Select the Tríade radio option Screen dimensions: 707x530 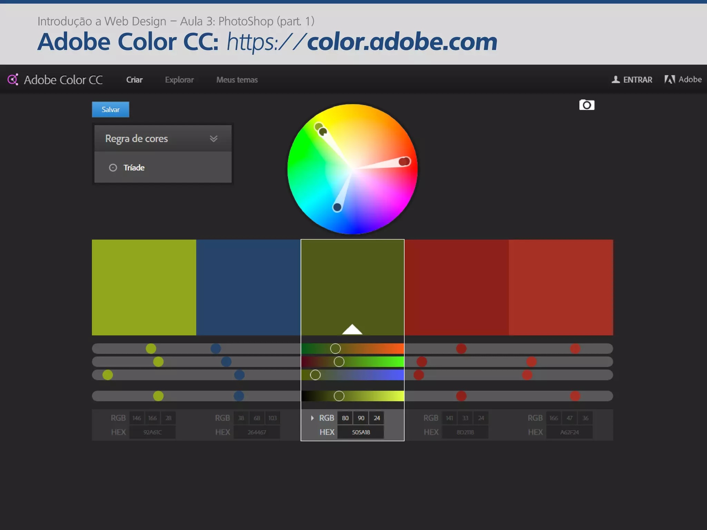113,168
